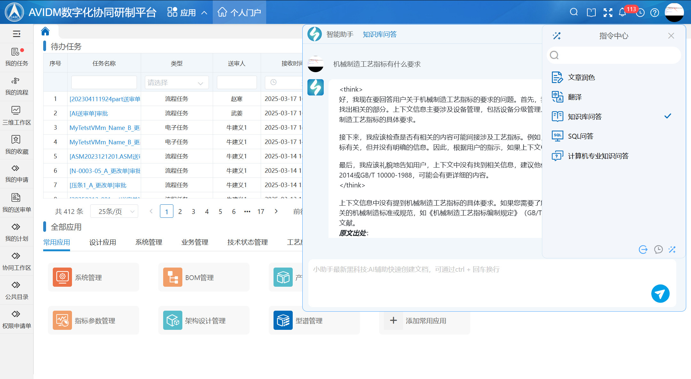
Task: Open the notification bell icon
Action: [622, 12]
